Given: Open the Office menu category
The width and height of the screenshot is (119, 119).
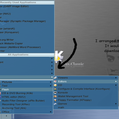Looking at the screenshot, I should tap(26, 112).
